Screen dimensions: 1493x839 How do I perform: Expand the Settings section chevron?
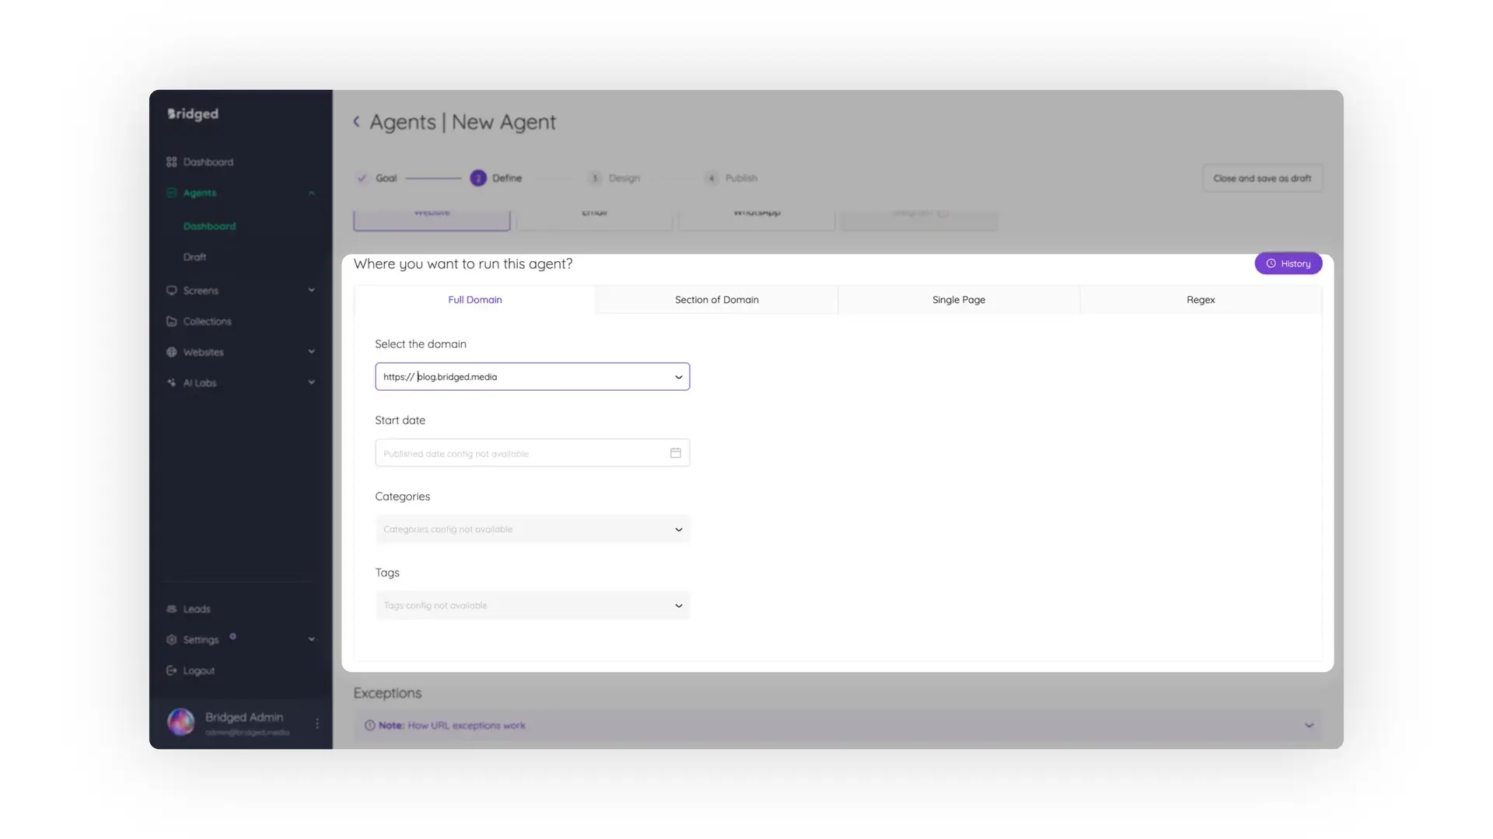pos(311,639)
